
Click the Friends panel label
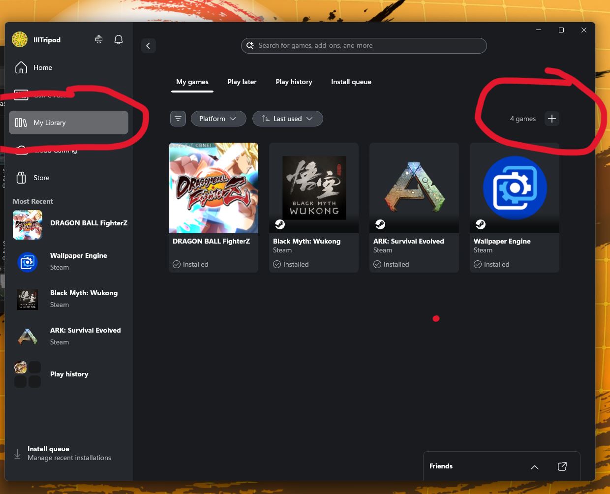coord(441,466)
